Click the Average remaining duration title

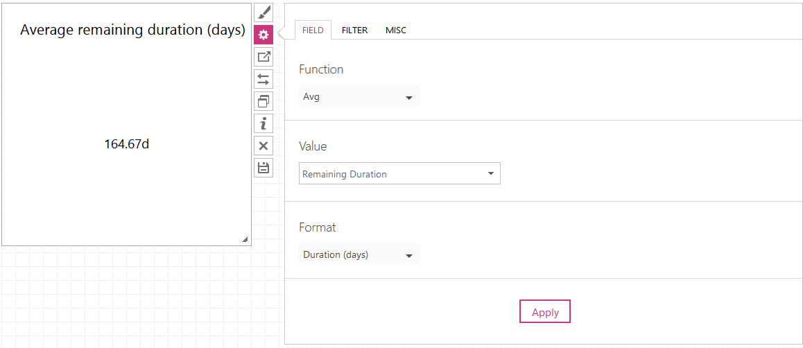click(132, 30)
